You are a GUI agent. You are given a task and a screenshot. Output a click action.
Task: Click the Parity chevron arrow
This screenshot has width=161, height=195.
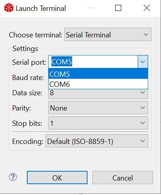143,108
